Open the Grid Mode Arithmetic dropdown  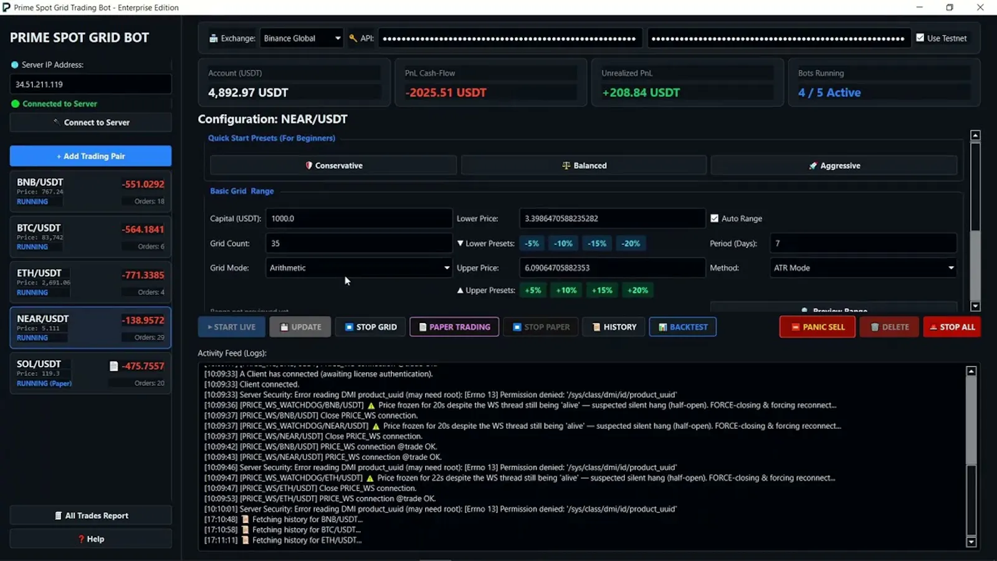point(359,268)
